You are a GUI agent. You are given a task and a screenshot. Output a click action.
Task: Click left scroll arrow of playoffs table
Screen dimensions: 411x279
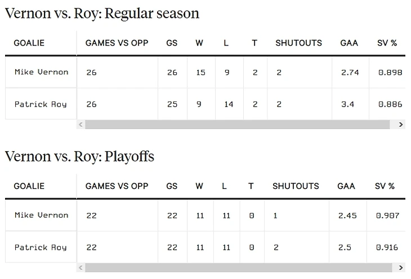(x=81, y=268)
